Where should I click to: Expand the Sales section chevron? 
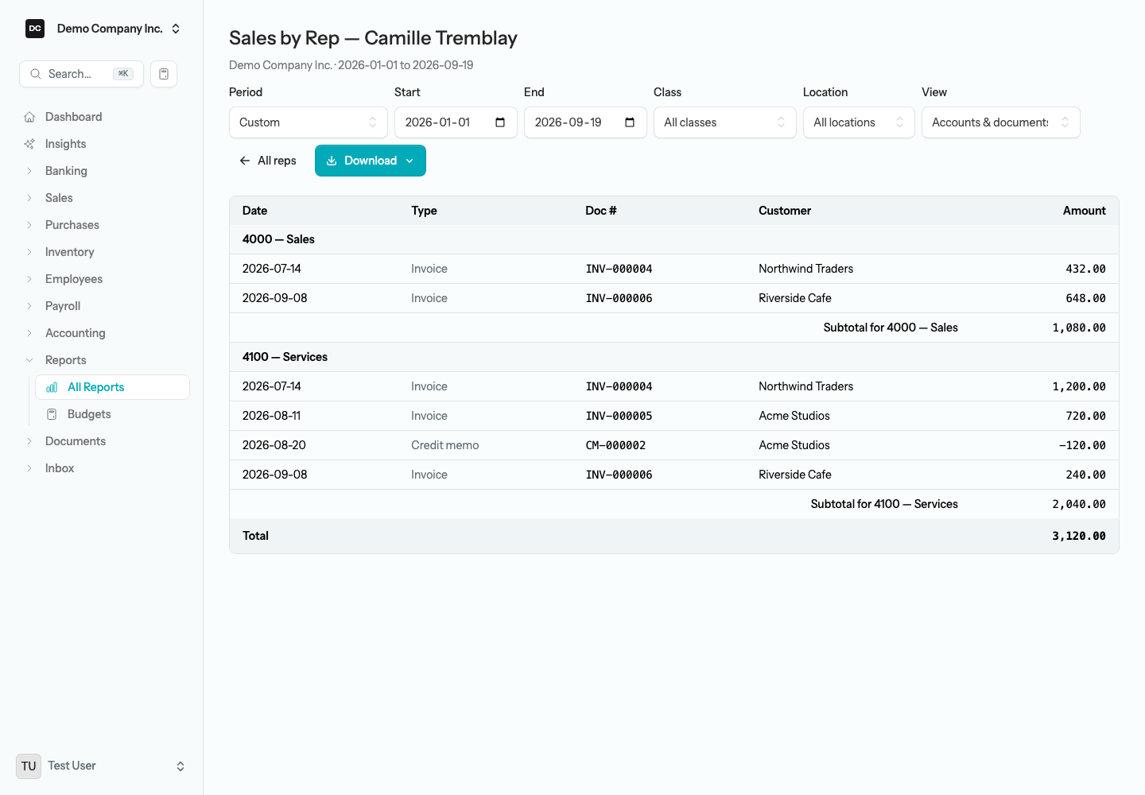click(x=29, y=198)
